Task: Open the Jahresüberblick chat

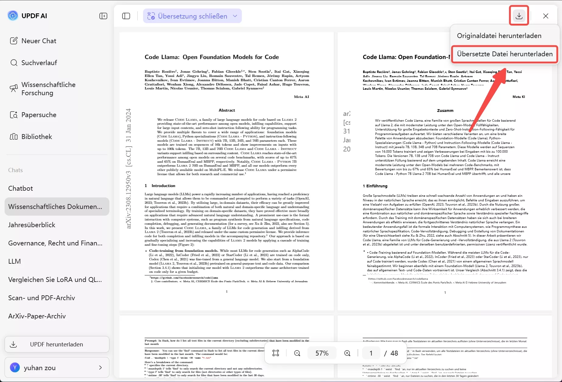Action: point(57,225)
